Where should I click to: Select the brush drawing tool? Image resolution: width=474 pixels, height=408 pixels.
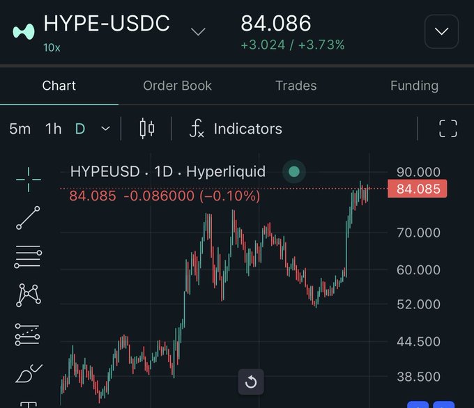(29, 373)
